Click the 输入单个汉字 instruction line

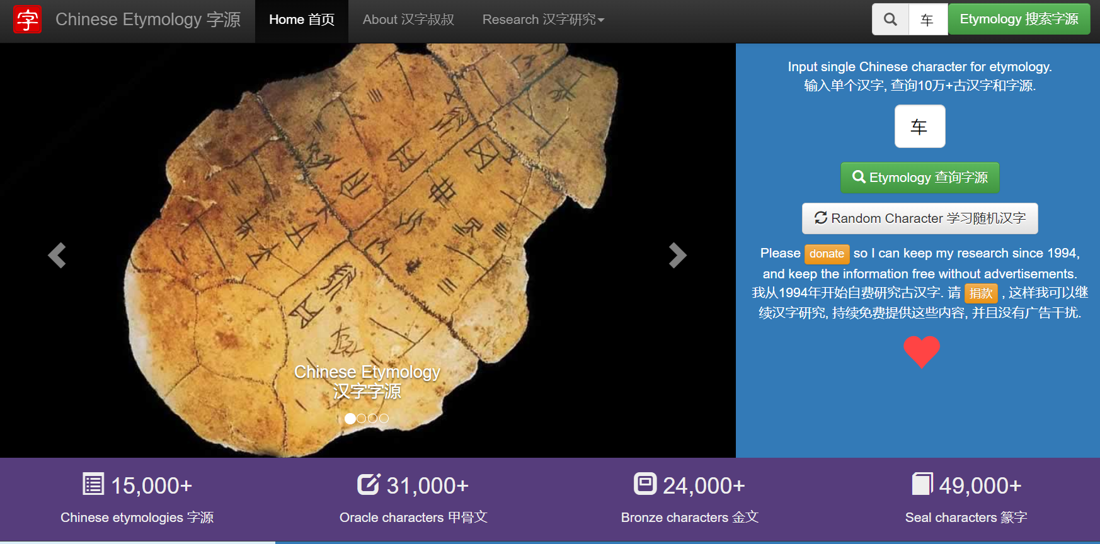point(920,86)
